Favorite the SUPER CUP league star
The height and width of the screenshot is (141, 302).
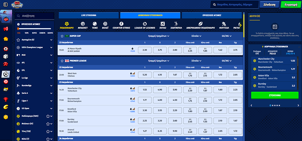click(x=62, y=36)
